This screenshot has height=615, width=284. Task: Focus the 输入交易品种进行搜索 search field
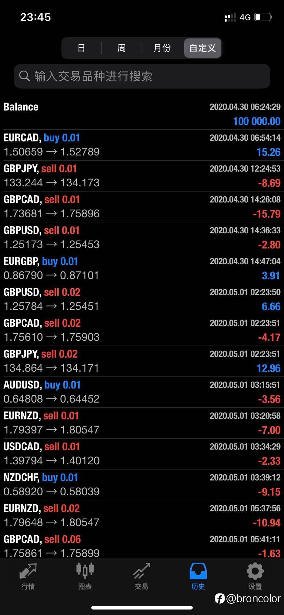pos(142,76)
